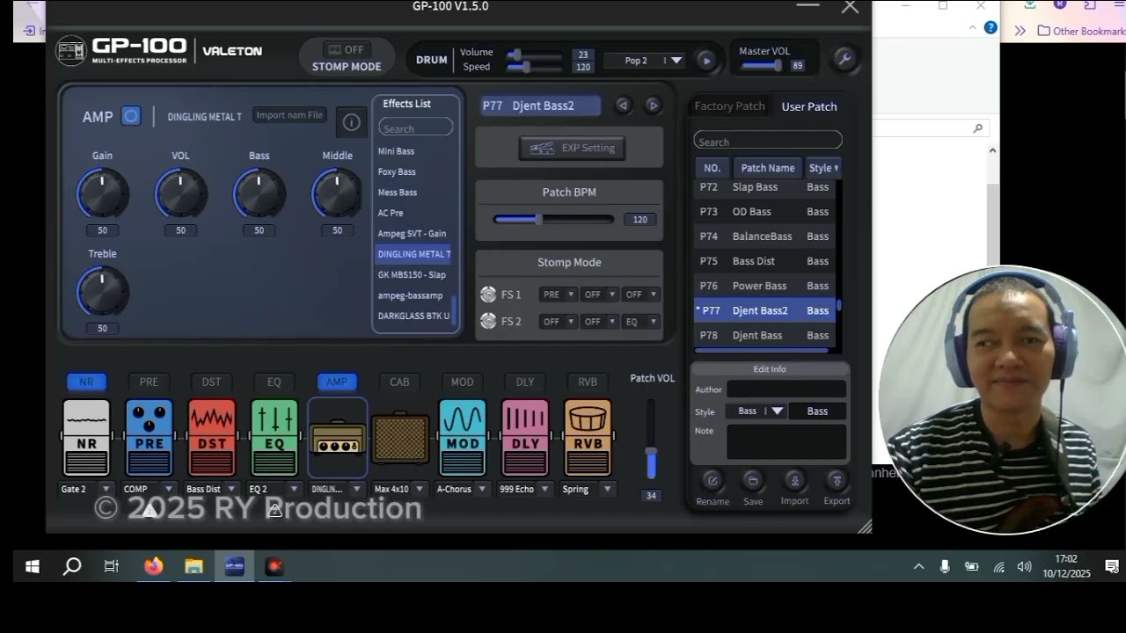Image resolution: width=1126 pixels, height=633 pixels.
Task: Adjust the Master VOL slider
Action: (762, 66)
